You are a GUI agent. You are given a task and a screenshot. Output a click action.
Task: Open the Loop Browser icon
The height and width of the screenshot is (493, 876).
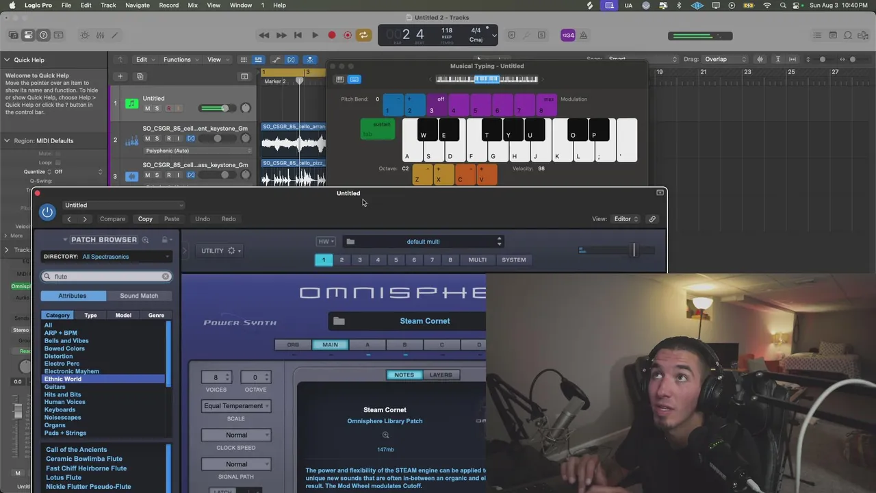pos(848,35)
